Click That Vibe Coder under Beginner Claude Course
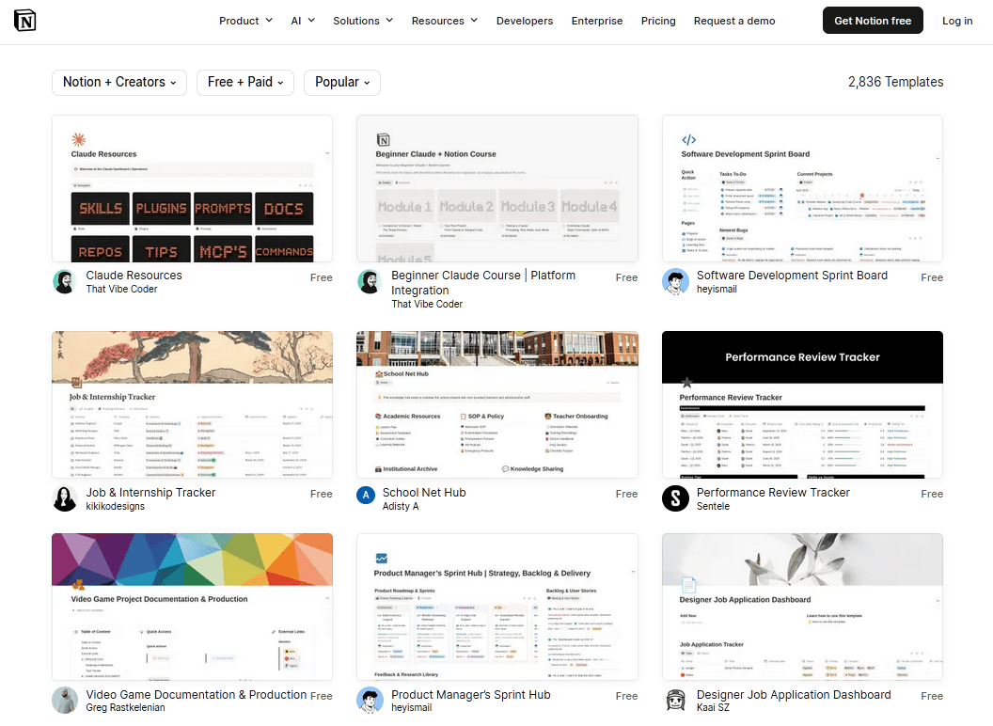This screenshot has height=726, width=993. pos(427,304)
